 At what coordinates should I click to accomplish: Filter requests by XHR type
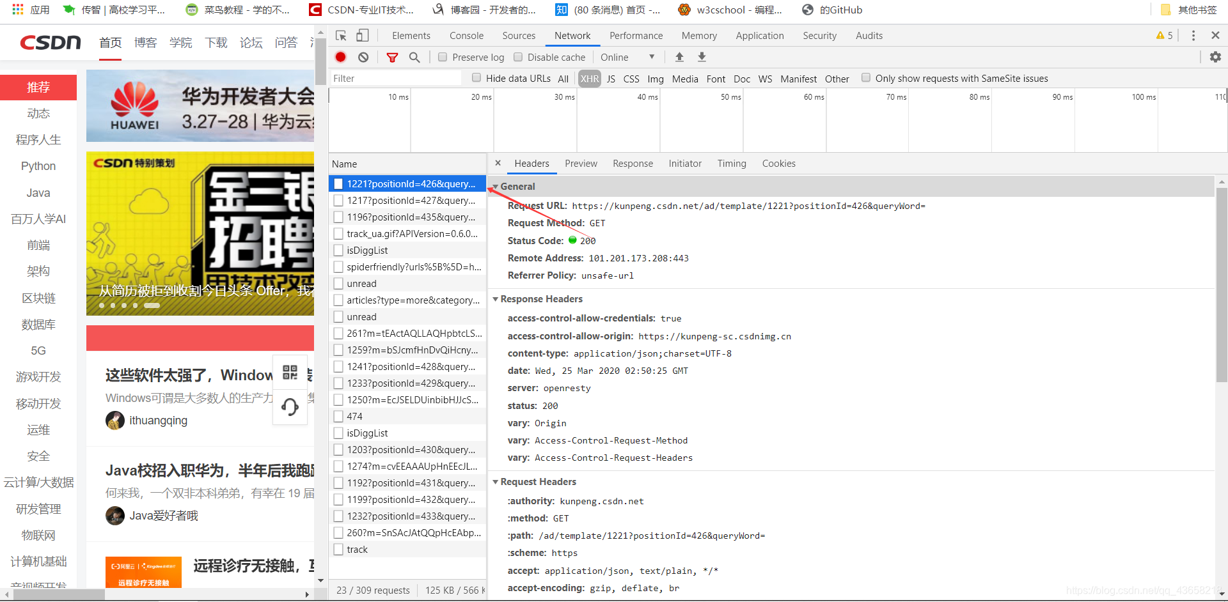pos(590,79)
